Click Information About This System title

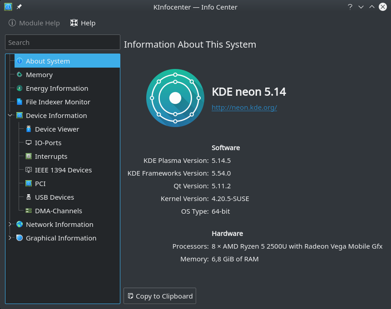(x=190, y=44)
